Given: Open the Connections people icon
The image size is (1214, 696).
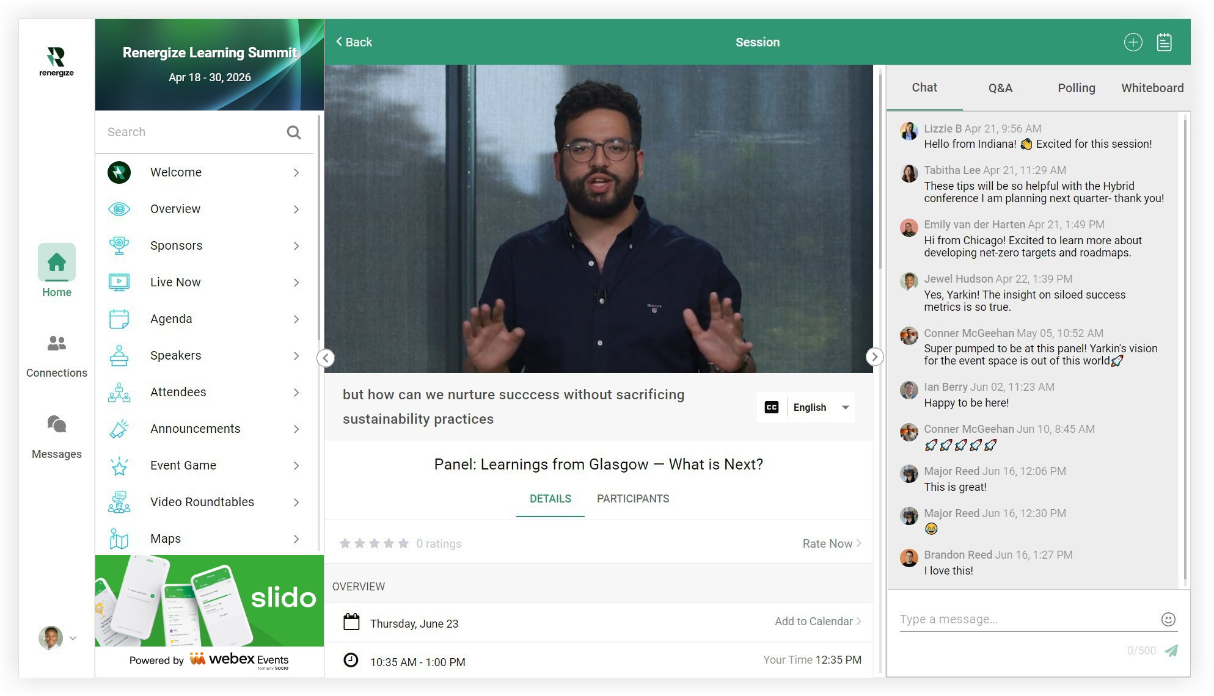Looking at the screenshot, I should 57,344.
